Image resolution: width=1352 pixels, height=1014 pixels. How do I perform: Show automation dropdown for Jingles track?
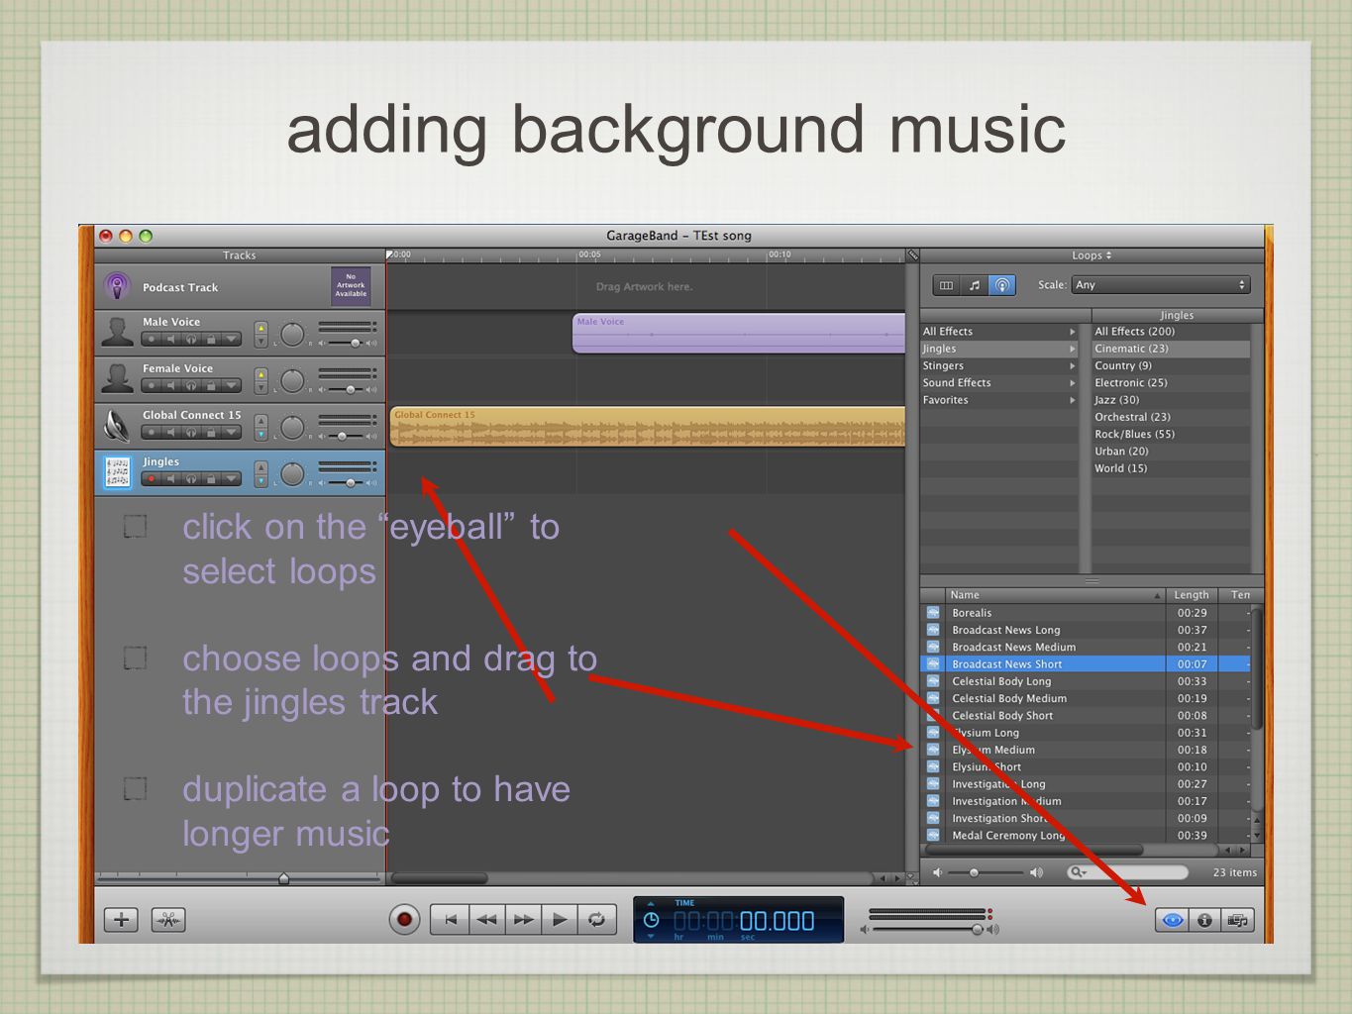232,479
